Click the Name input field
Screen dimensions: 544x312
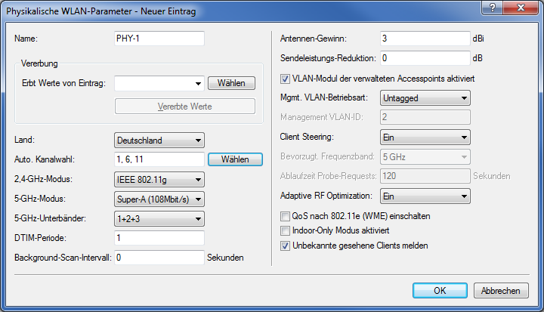point(159,39)
